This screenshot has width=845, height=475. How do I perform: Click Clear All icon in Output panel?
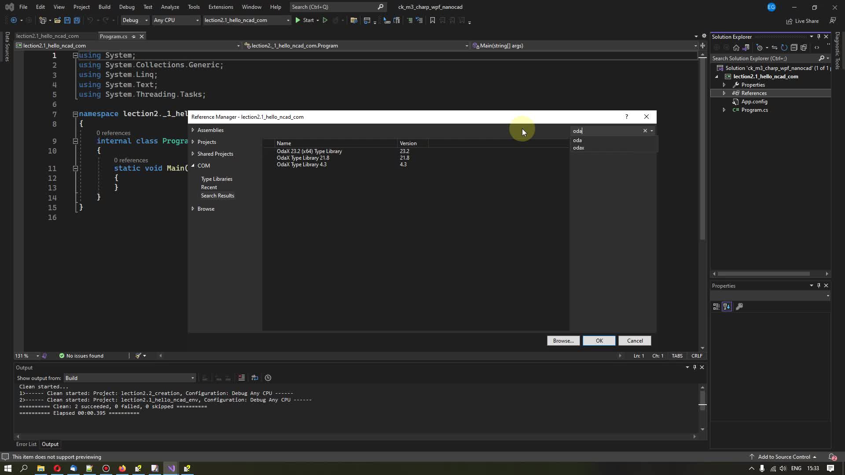(242, 378)
